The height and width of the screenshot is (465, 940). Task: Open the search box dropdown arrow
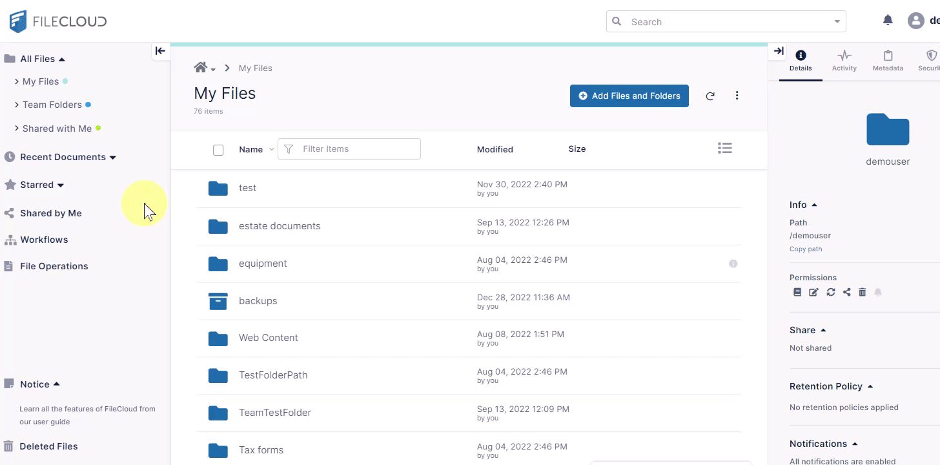(x=837, y=22)
